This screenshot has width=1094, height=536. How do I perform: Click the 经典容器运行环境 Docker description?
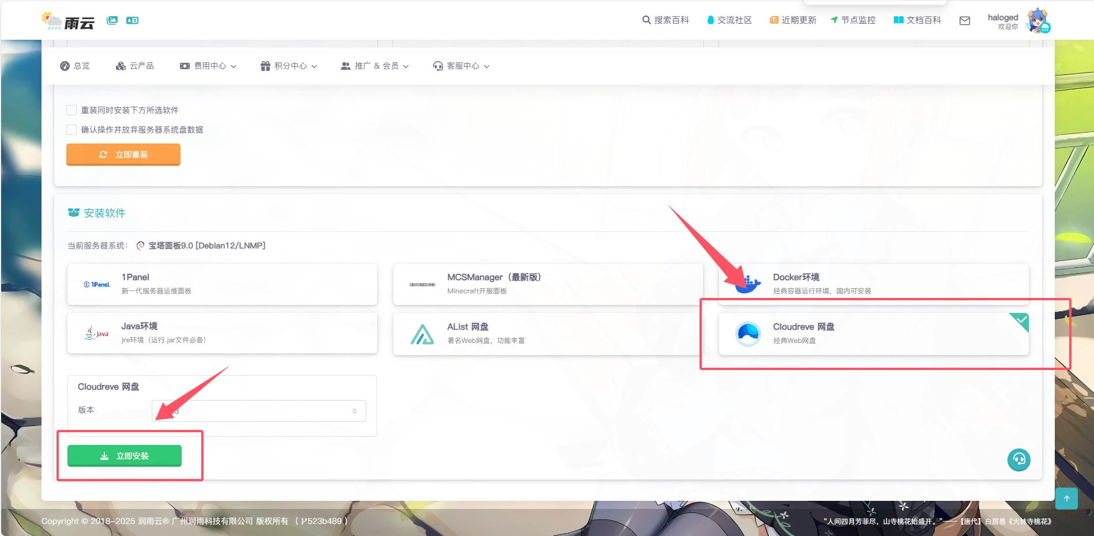coord(822,291)
